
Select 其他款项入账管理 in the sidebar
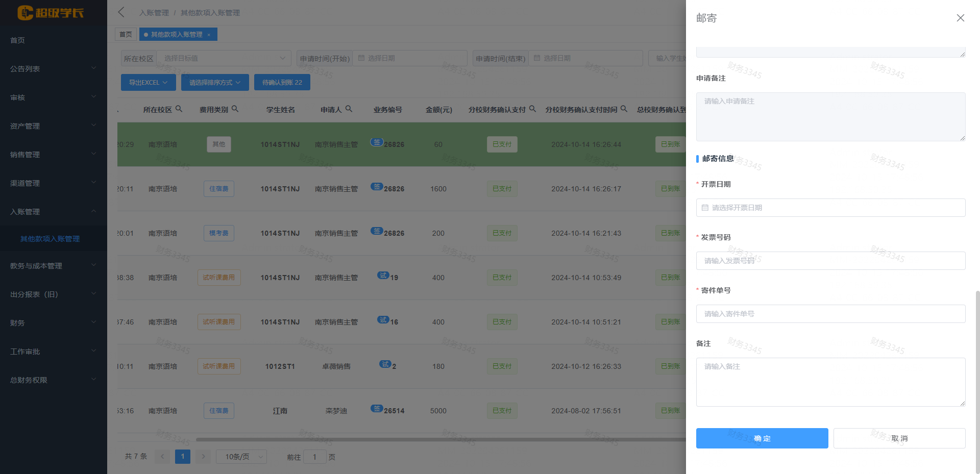tap(50, 238)
